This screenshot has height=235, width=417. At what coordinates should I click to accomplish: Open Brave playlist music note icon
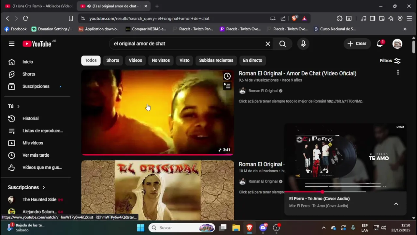coord(364,19)
